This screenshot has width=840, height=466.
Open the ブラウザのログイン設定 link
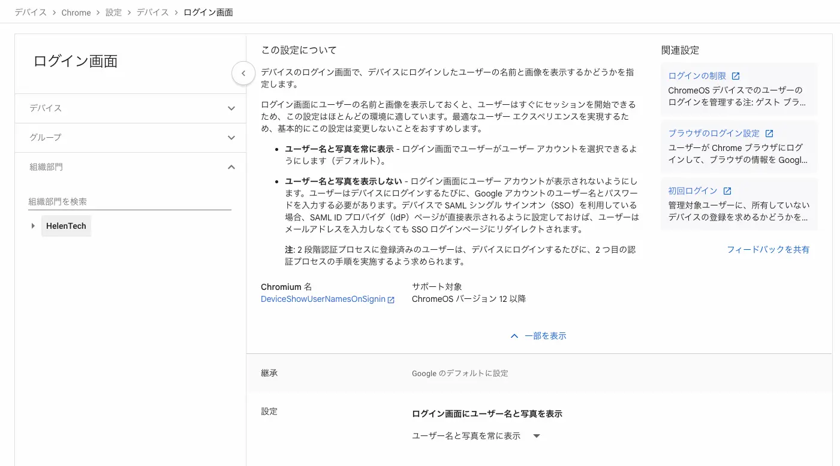(715, 133)
